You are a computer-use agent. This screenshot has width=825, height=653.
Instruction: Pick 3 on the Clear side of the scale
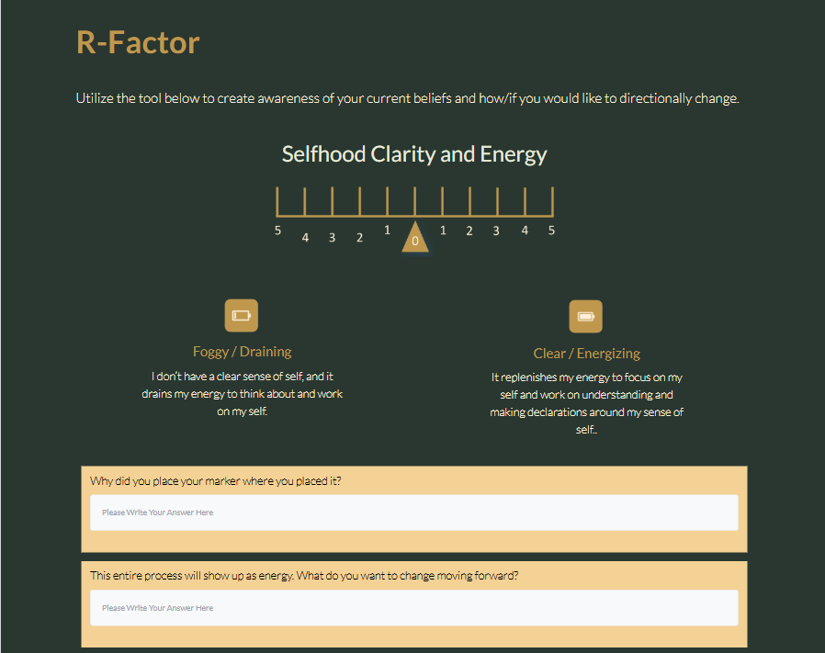click(x=496, y=231)
